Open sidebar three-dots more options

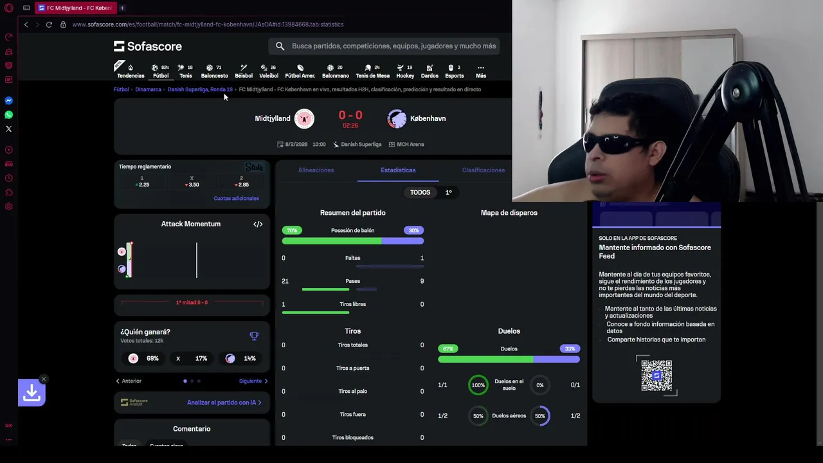(x=9, y=439)
